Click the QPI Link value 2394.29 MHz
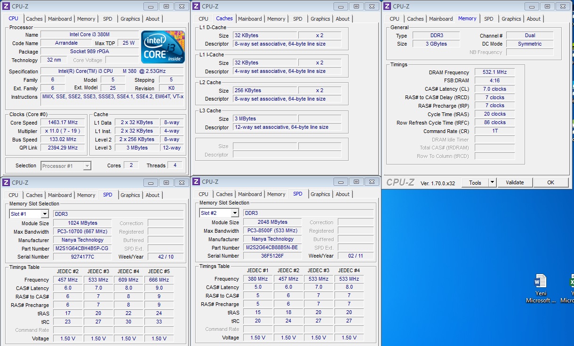The width and height of the screenshot is (574, 346). click(62, 148)
